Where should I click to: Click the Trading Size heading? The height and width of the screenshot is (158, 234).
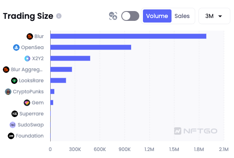28,16
